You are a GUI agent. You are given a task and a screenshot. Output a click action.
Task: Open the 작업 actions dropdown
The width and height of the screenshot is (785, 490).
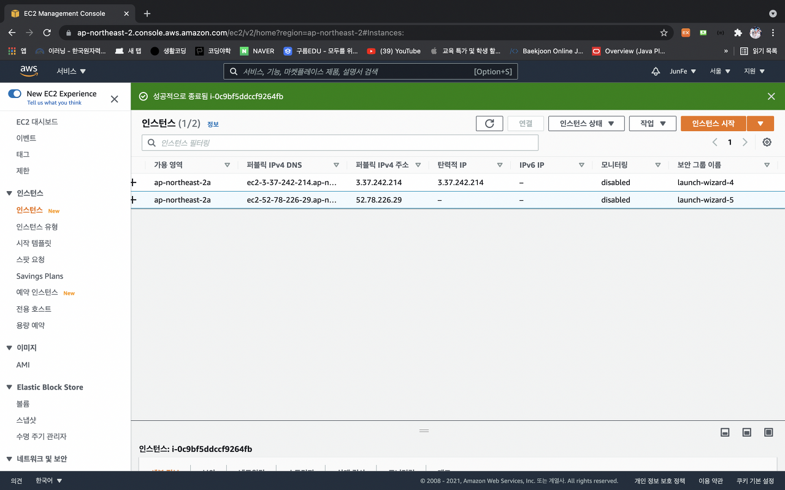click(653, 123)
